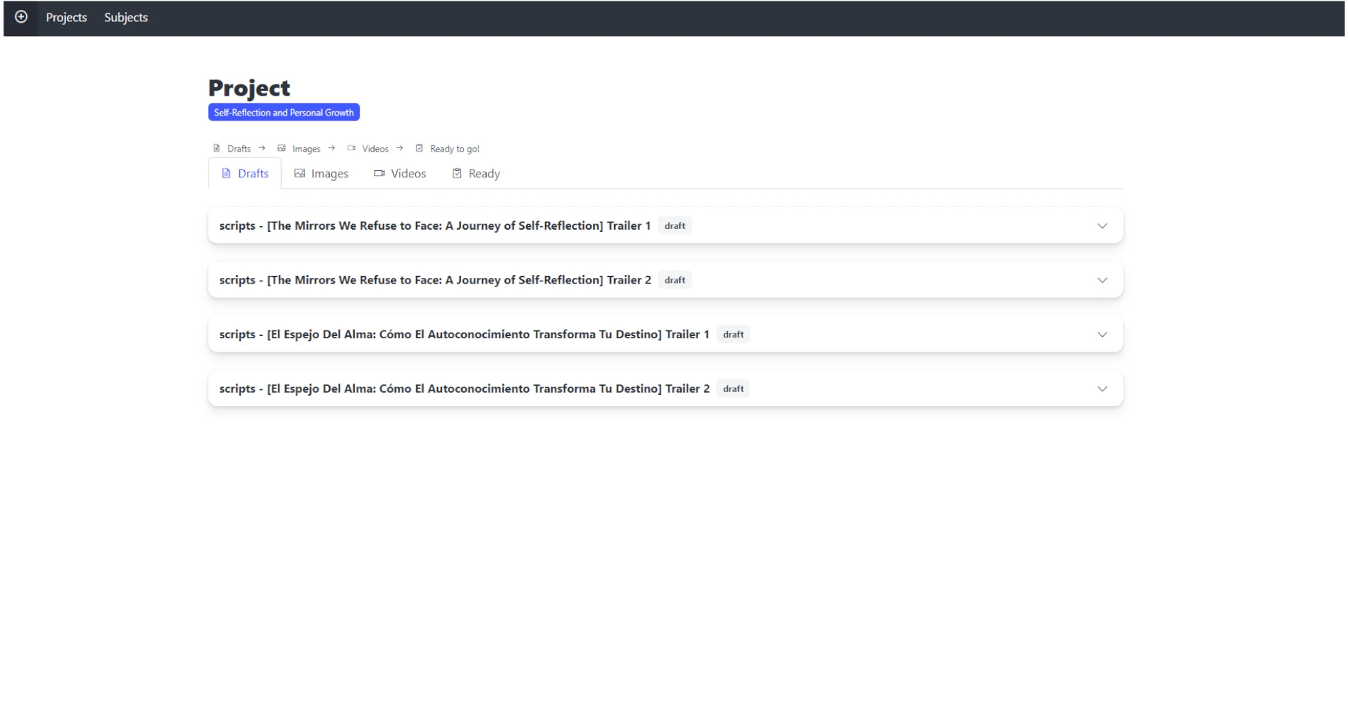1348x709 pixels.
Task: Click the camera icon beside Videos breadcrumb
Action: tap(351, 148)
